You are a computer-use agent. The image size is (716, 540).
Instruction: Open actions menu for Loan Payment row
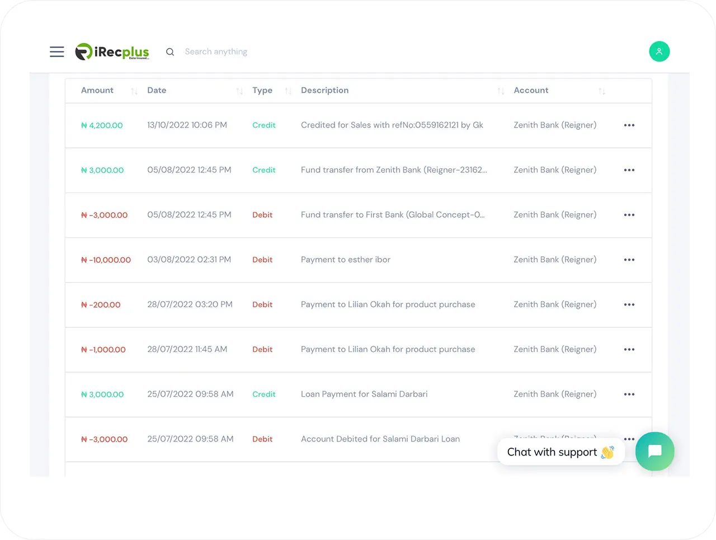coord(629,395)
